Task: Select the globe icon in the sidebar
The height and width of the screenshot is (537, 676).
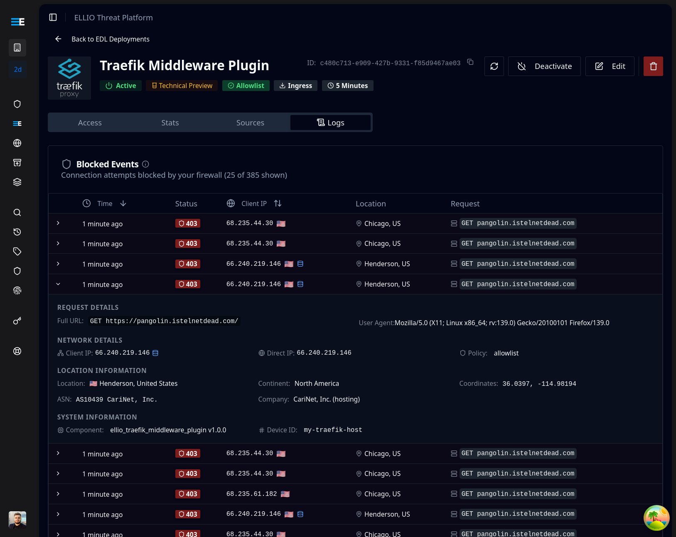Action: [17, 143]
